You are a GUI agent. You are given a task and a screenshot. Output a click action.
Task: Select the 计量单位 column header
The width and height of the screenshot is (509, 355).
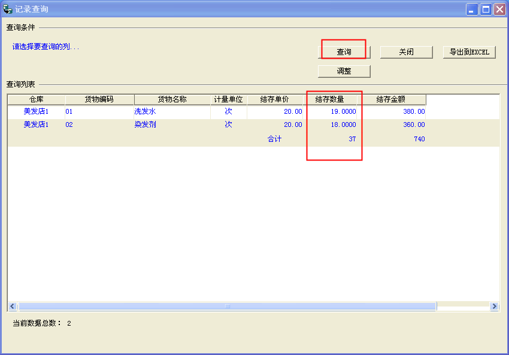click(x=229, y=99)
